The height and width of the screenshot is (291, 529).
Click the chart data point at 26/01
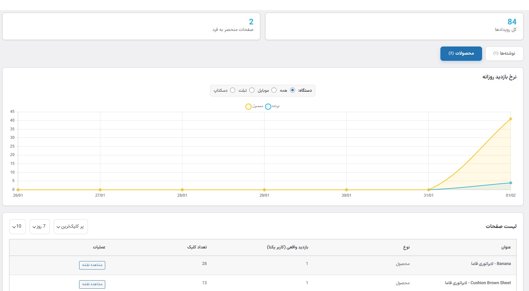[18, 190]
